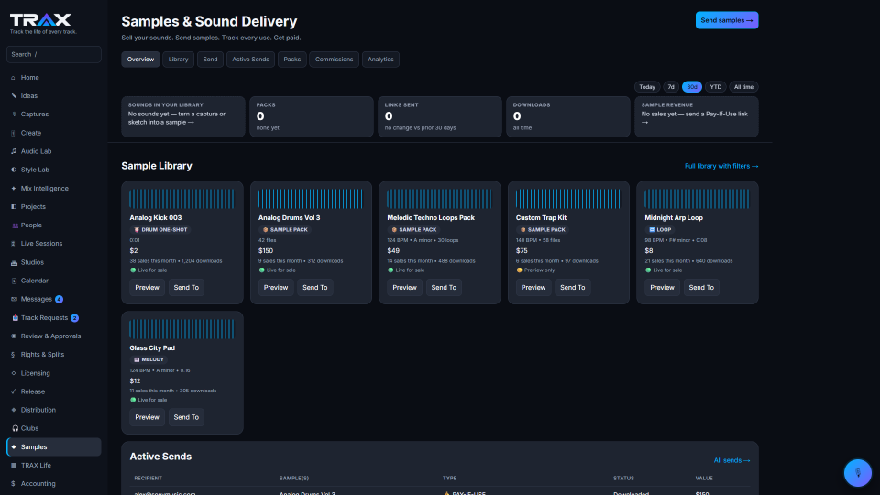Open the Active Sends tab
880x495 pixels.
pos(250,60)
